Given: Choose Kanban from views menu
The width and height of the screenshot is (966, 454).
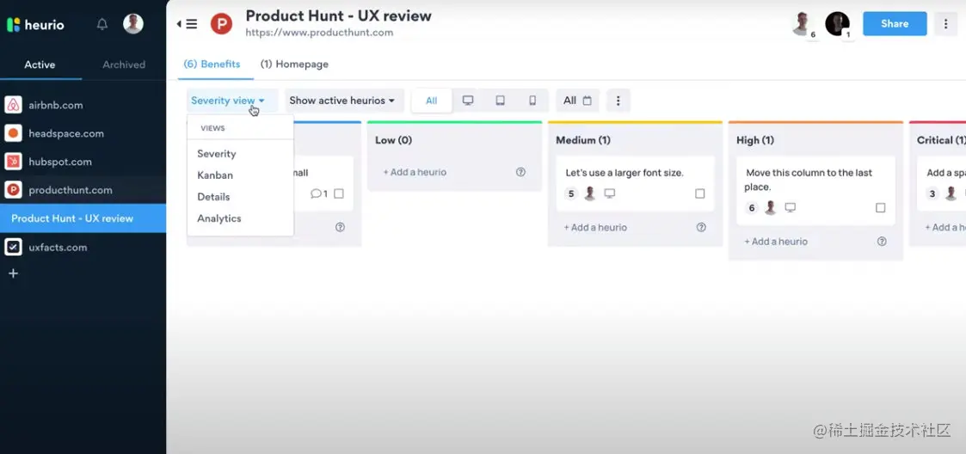Looking at the screenshot, I should pos(240,175).
